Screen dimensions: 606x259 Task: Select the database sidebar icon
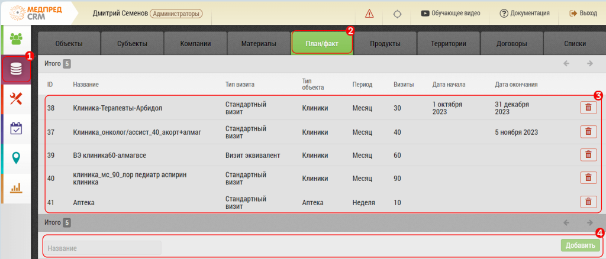pyautogui.click(x=16, y=69)
